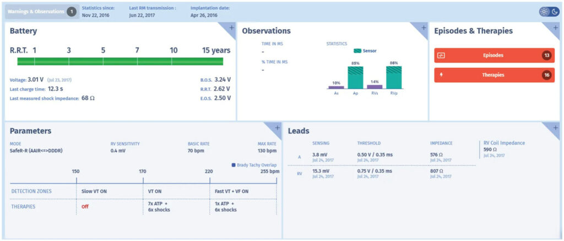Open the red Episodes button

tap(494, 56)
